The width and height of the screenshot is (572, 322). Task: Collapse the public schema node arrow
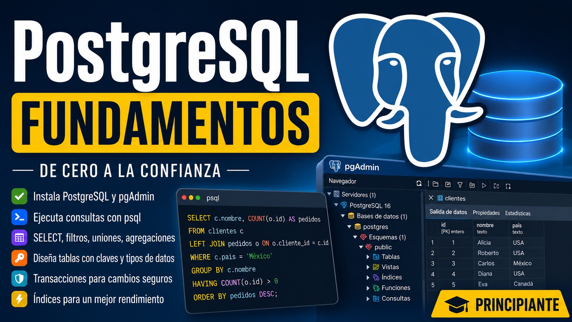(361, 247)
